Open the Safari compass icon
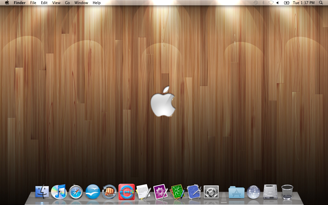Image resolution: width=328 pixels, height=205 pixels. click(x=76, y=192)
